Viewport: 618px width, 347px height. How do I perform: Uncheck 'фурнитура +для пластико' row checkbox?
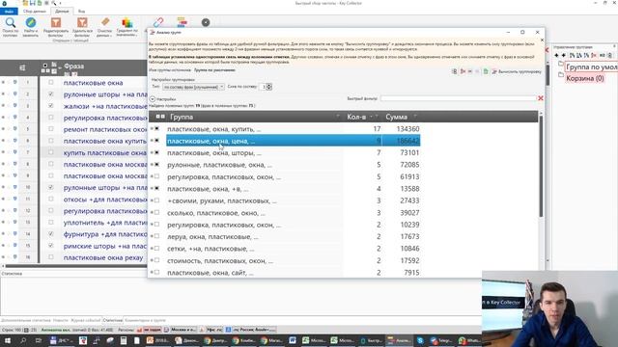point(51,233)
